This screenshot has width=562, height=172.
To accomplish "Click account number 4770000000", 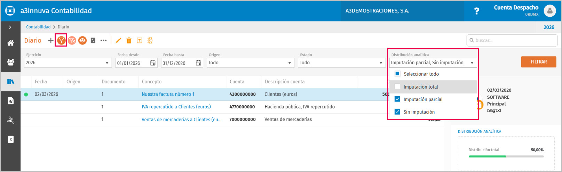I will coord(242,107).
